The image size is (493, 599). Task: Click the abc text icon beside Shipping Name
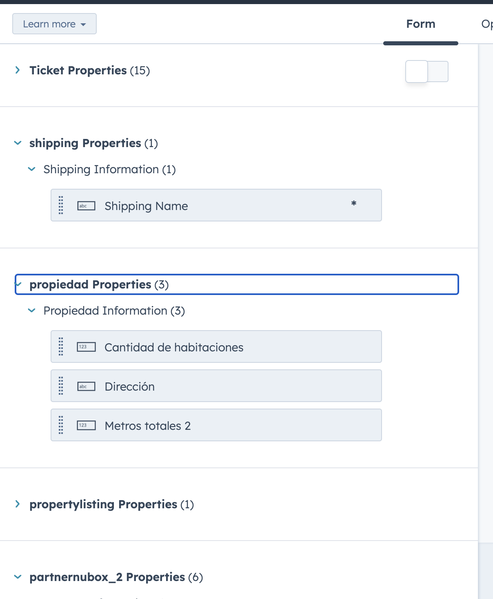(x=86, y=206)
